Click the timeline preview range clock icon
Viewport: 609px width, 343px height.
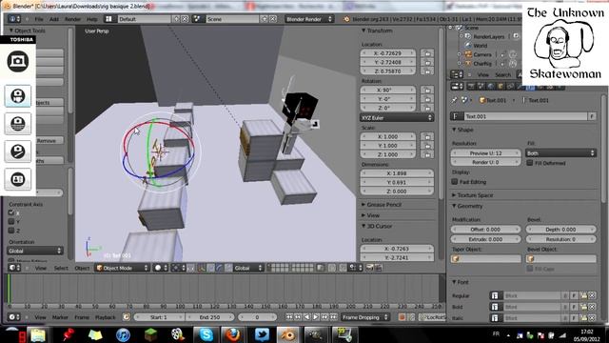point(127,317)
